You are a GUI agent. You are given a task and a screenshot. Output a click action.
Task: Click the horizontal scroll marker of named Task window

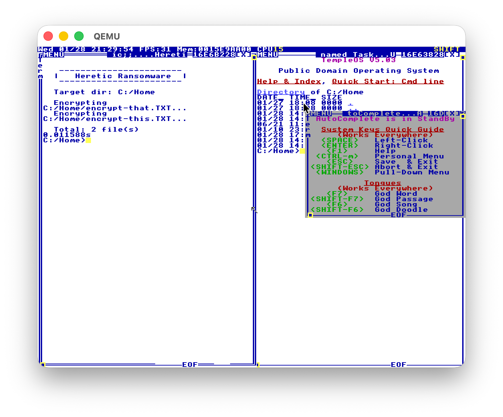[x=258, y=365]
